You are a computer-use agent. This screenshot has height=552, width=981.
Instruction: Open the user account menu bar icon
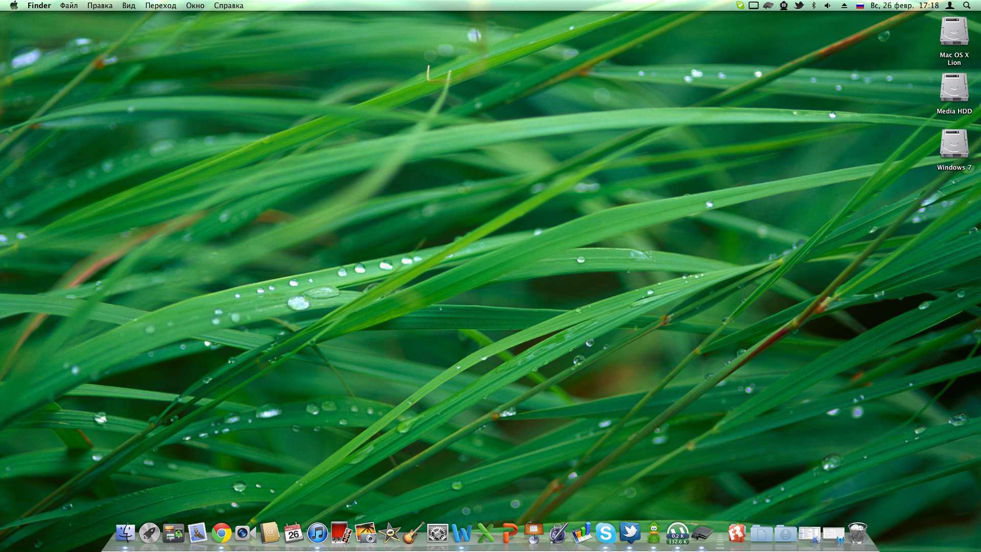[950, 6]
